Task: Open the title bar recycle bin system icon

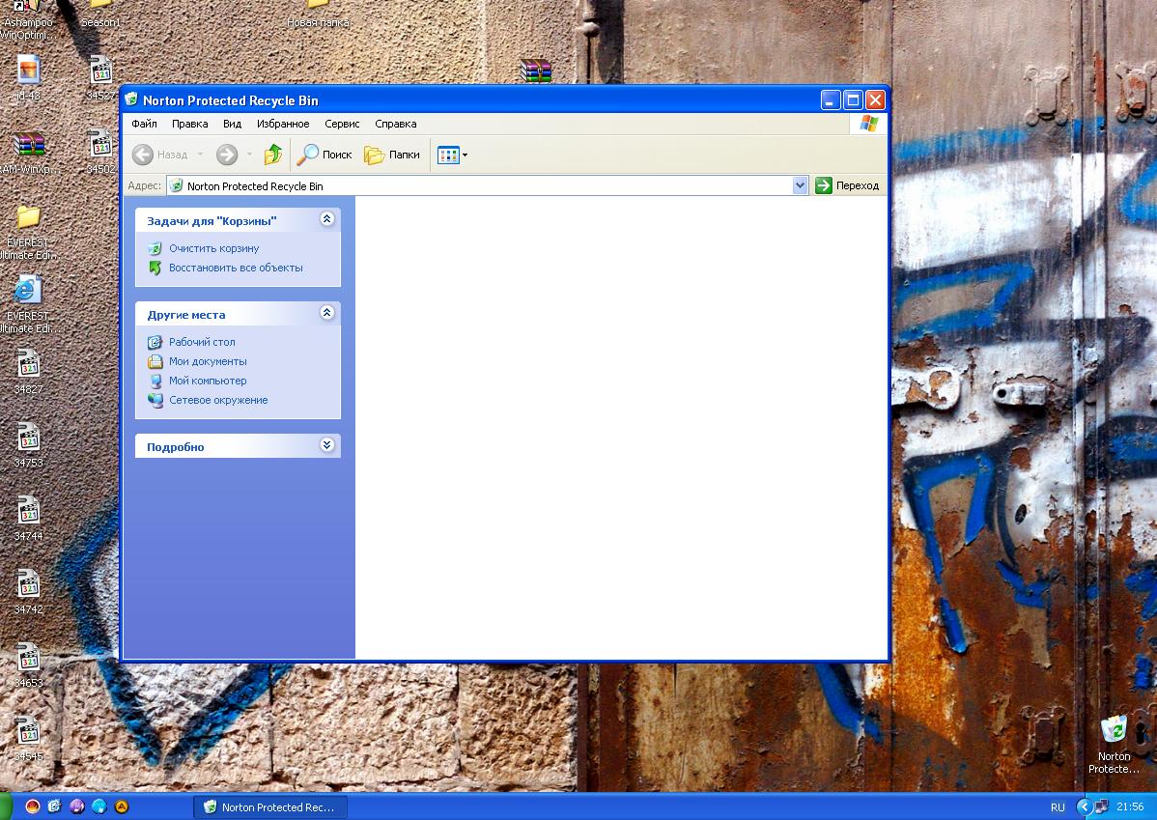Action: (x=131, y=99)
